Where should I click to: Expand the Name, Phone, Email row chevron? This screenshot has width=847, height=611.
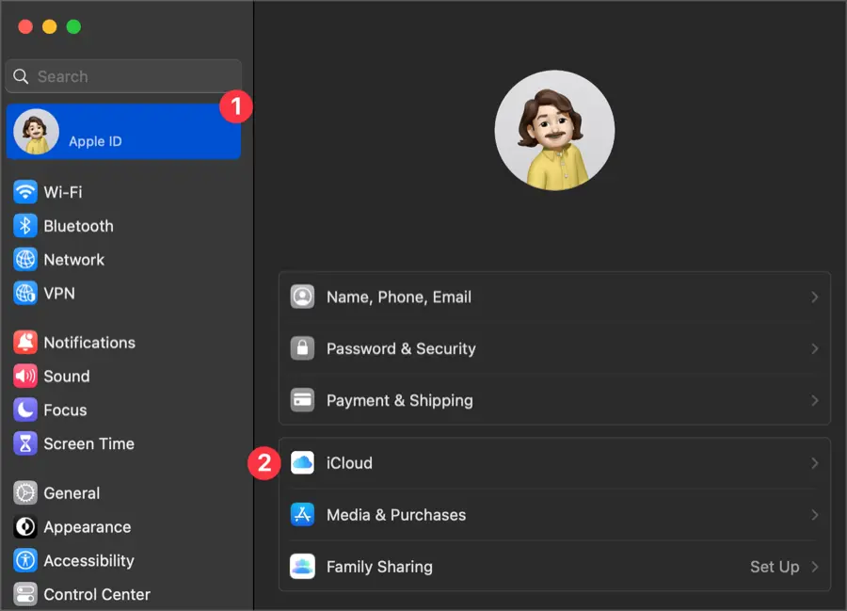[813, 296]
